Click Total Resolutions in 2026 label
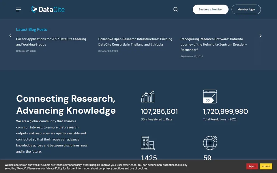Image resolution: width=277 pixels, height=173 pixels. 220,119
